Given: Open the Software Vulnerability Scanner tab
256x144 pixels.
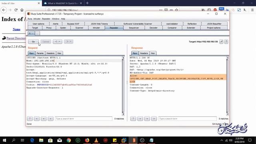Looking at the screenshot, I should click(138, 24).
